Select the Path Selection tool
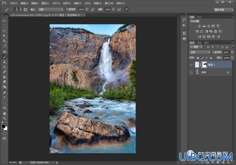Image resolution: width=236 pixels, height=165 pixels. (x=4, y=103)
